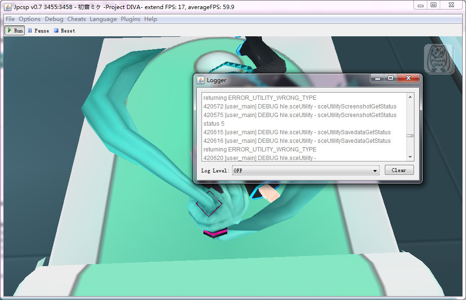Open the Help menu

[150, 19]
